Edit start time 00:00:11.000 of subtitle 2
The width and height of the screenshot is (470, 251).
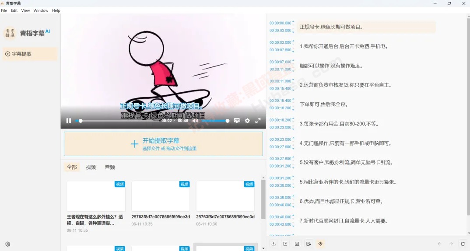coord(280,81)
